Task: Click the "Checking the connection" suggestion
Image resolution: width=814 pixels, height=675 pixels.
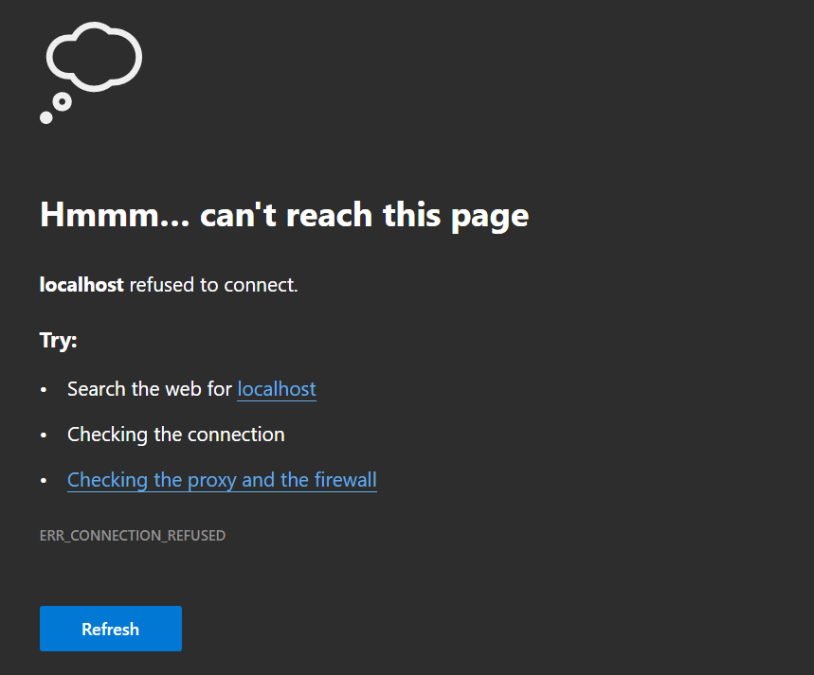Action: coord(176,435)
